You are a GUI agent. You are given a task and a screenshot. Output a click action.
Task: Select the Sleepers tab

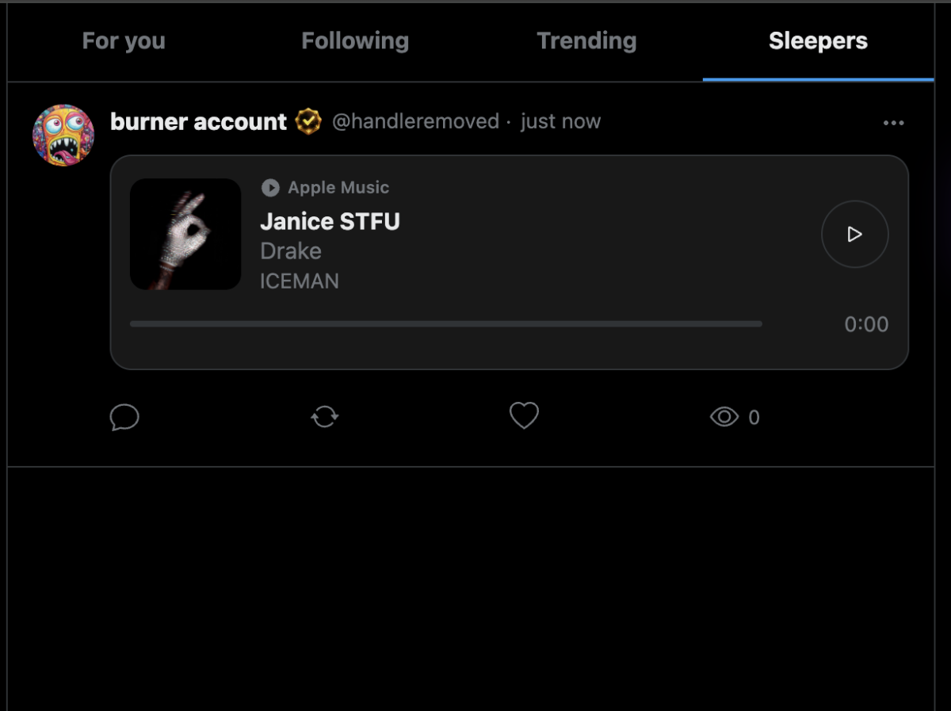click(818, 41)
